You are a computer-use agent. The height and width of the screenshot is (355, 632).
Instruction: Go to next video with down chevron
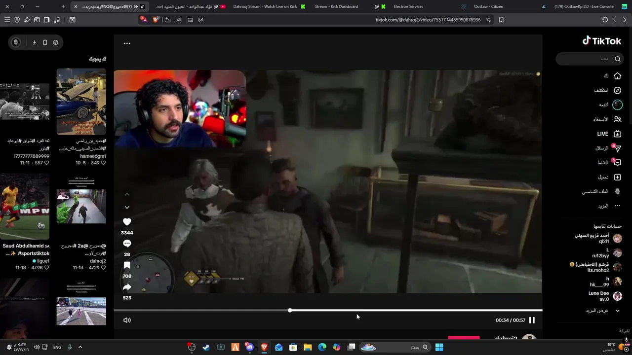click(x=127, y=208)
